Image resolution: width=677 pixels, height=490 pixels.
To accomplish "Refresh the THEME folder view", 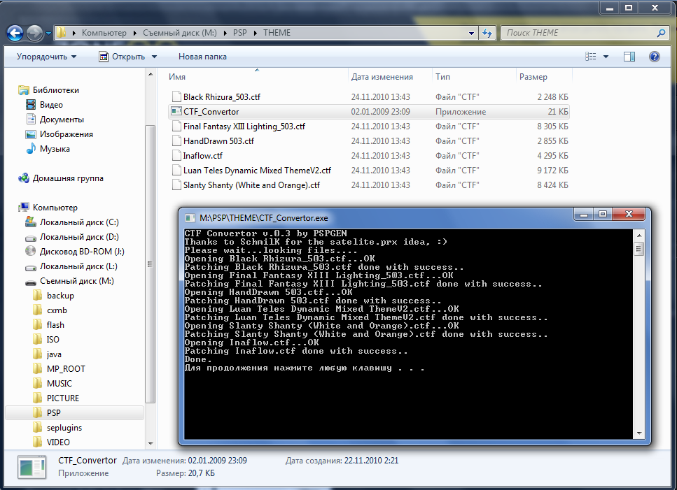I will pos(487,33).
